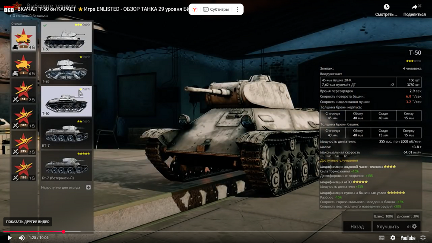Click the Субтитры button in the popup
The image size is (432, 243).
coord(216,10)
